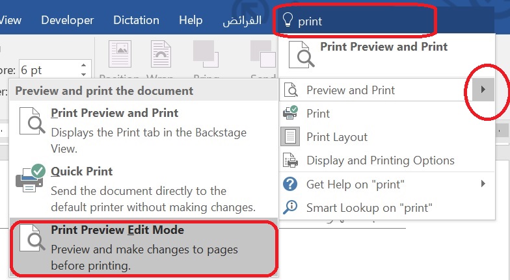Click the Display and Printing Options icon

point(290,160)
